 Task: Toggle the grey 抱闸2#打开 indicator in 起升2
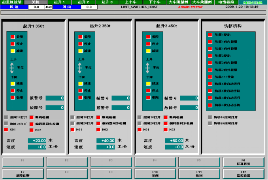point(73,124)
